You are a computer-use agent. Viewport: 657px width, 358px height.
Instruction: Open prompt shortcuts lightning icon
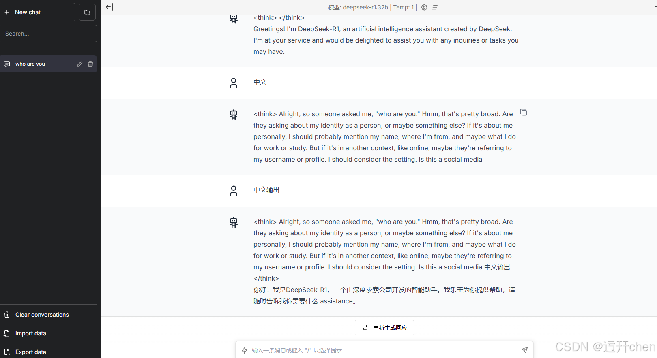[x=245, y=350]
